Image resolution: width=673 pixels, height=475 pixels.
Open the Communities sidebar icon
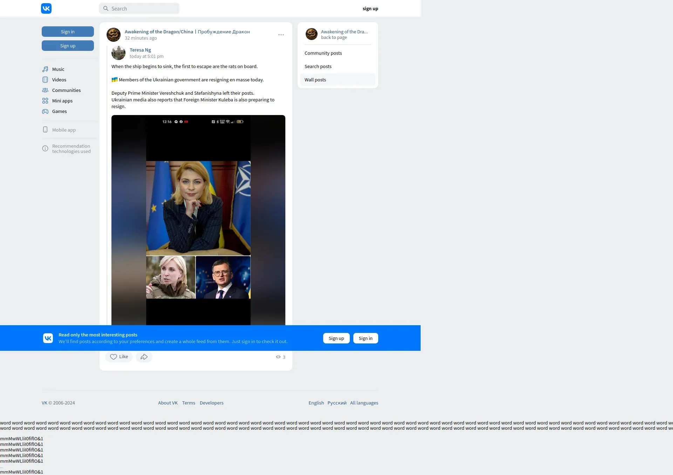45,90
